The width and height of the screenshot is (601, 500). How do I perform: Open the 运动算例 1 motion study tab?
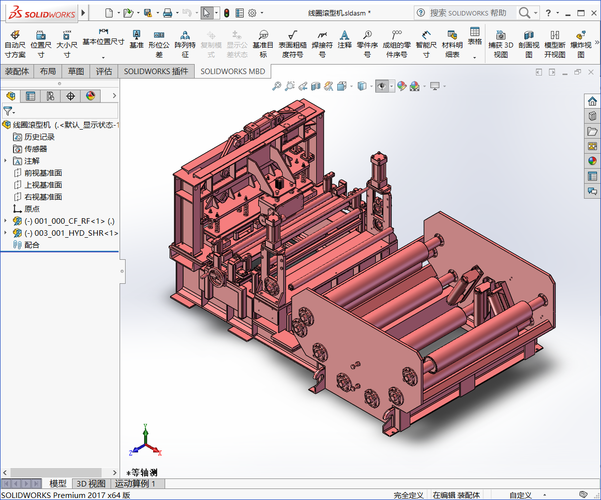click(x=135, y=483)
